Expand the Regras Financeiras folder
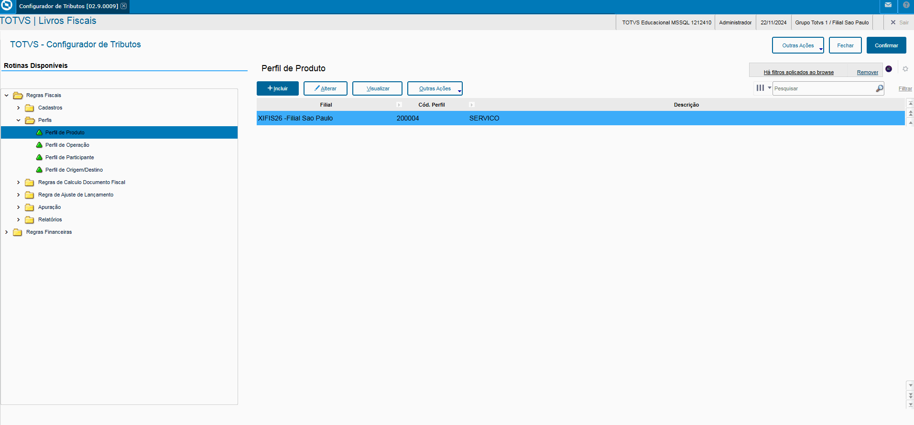Viewport: 914px width, 425px height. [7, 232]
